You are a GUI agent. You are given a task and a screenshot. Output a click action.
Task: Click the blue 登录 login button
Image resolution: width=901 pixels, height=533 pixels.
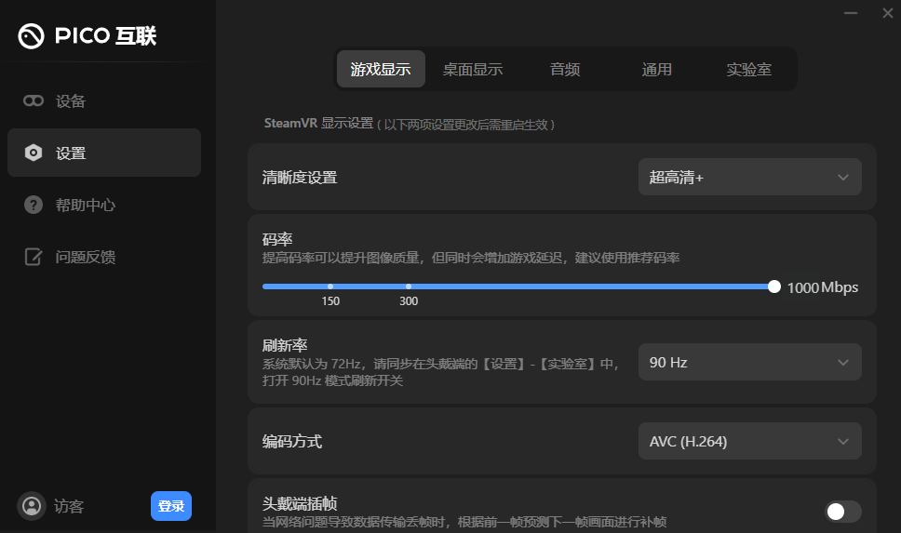click(170, 506)
